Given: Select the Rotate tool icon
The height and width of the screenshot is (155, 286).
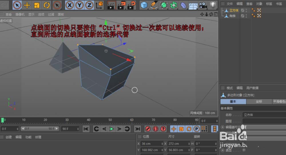Looking at the screenshot, I should pos(47,5).
